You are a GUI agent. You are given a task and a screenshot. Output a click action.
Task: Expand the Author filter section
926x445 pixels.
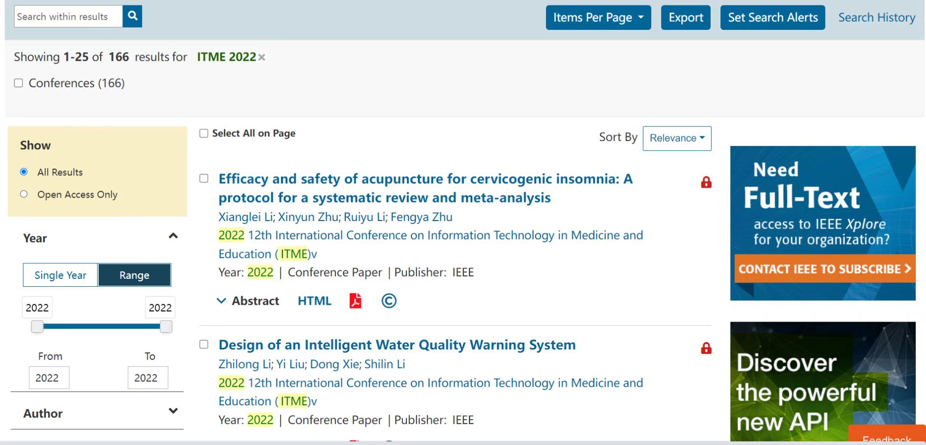pos(173,411)
